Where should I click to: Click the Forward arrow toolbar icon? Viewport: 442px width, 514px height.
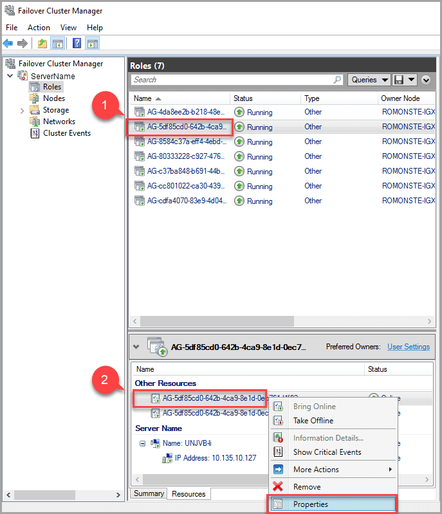coord(23,44)
